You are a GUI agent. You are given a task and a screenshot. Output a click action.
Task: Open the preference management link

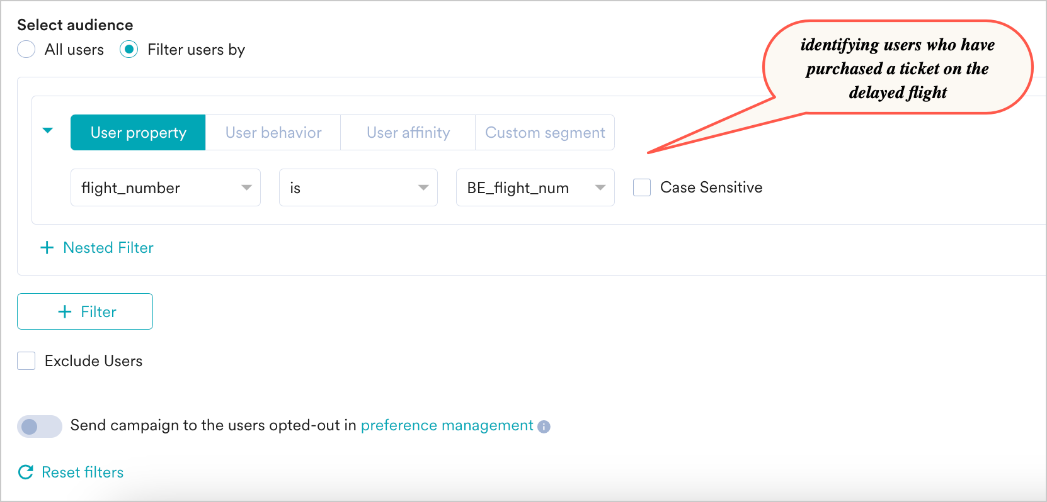(x=447, y=426)
